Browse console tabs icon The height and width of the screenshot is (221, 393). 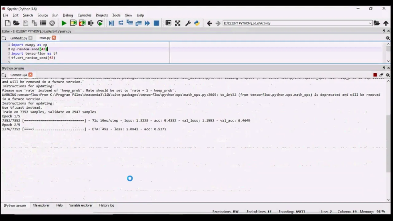tap(4, 75)
